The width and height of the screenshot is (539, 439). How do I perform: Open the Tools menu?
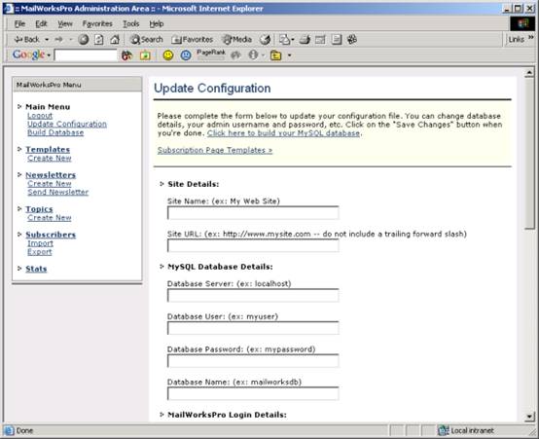pos(131,23)
